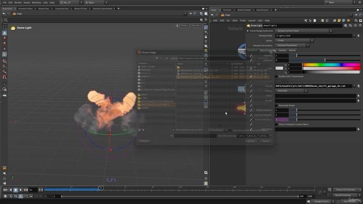The height and width of the screenshot is (204, 363).
Task: Open the No cam dropdown in viewport
Action: [x=196, y=25]
